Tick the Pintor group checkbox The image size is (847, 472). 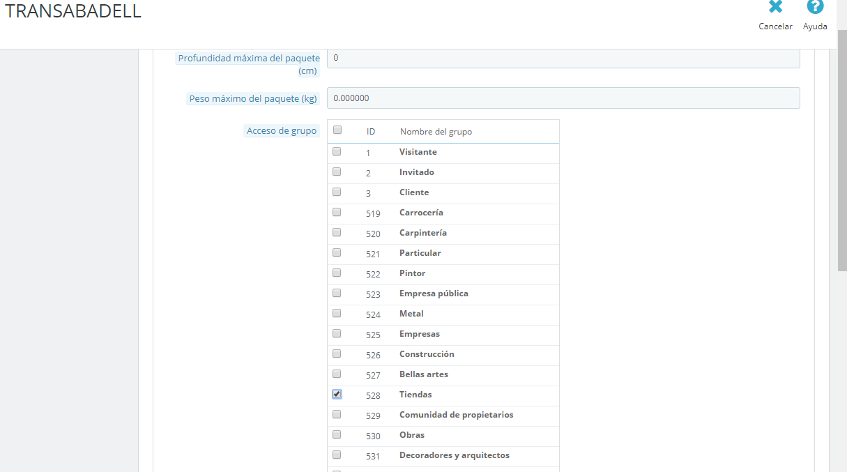pyautogui.click(x=337, y=273)
